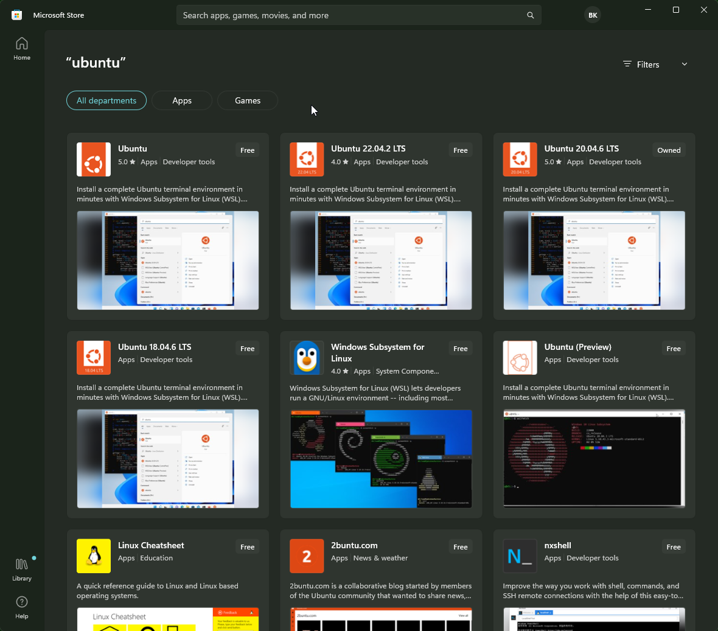718x631 pixels.
Task: Switch to the Apps department tab
Action: tap(182, 100)
